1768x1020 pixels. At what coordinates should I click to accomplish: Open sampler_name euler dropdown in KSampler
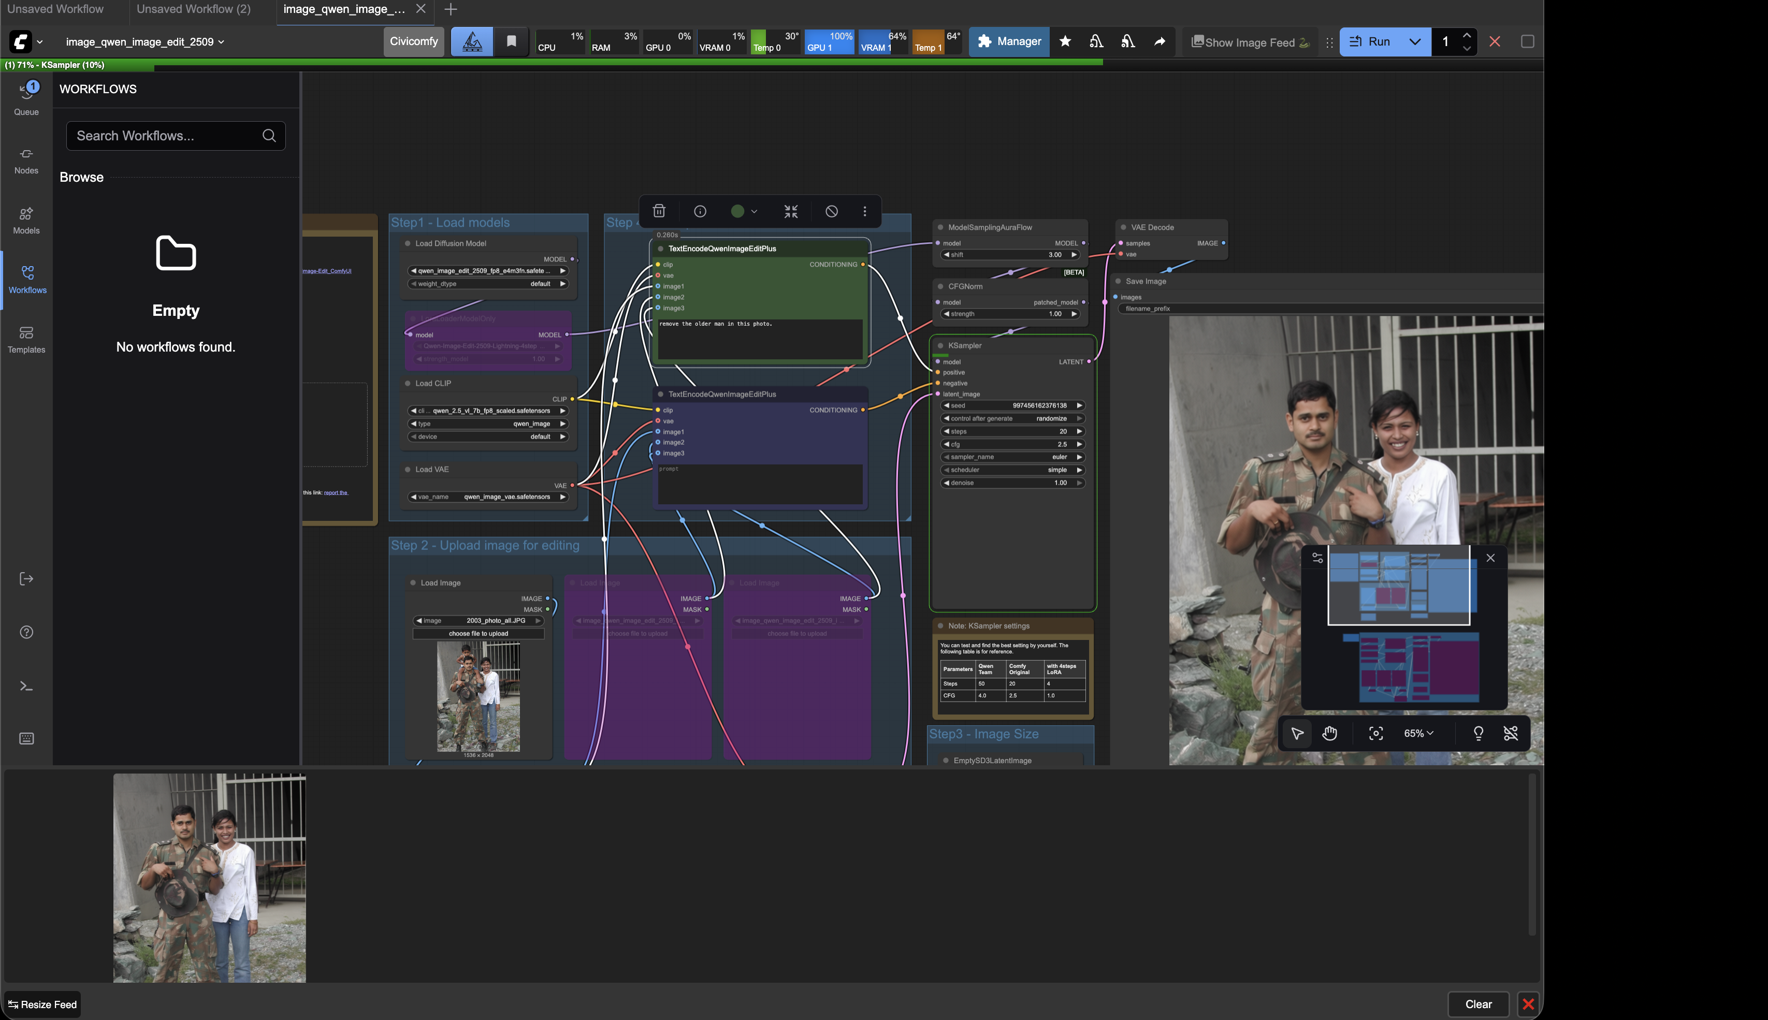(1012, 457)
